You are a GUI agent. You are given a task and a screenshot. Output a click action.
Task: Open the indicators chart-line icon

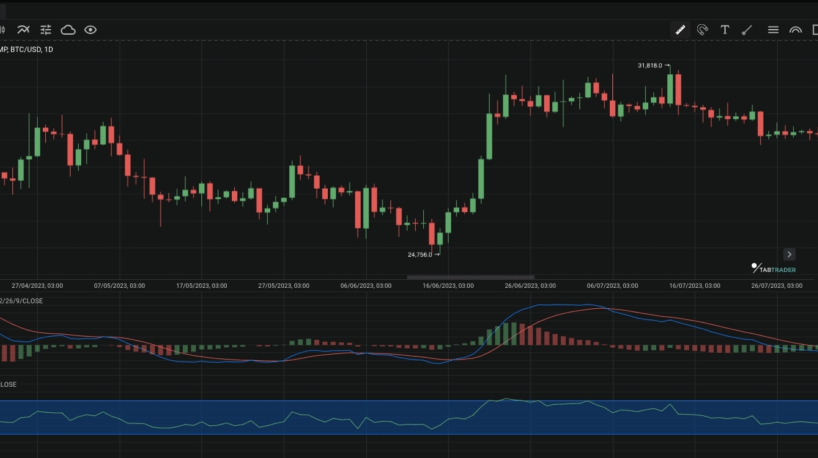[24, 30]
